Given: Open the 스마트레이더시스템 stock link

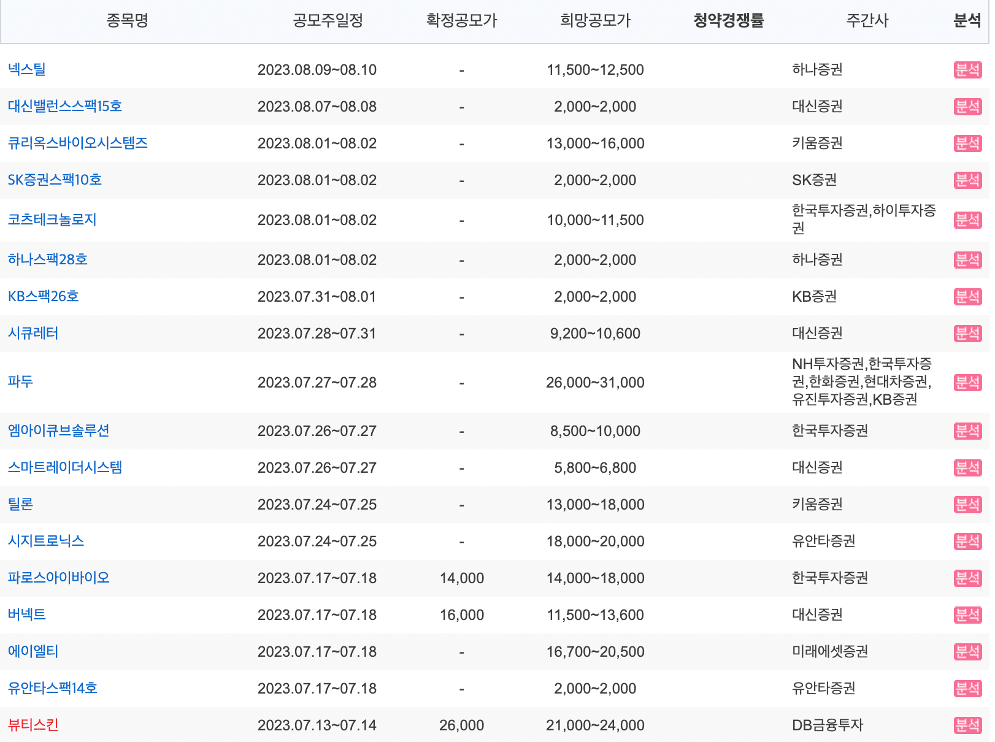Looking at the screenshot, I should pyautogui.click(x=65, y=467).
